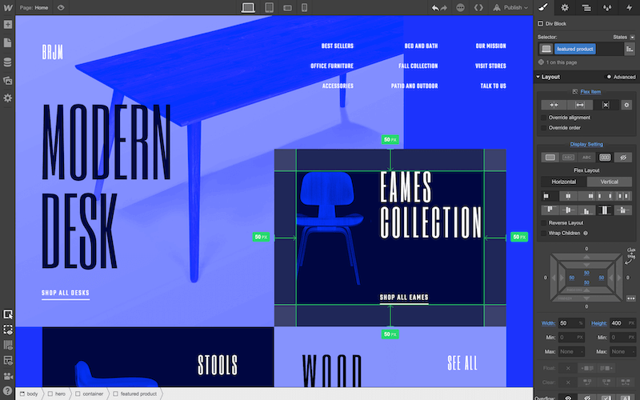Image resolution: width=640 pixels, height=400 pixels.
Task: Click the Width value field
Action: point(570,323)
